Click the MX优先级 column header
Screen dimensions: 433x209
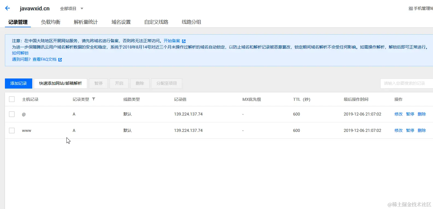[252, 99]
